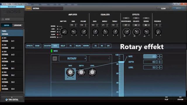
Task: Click the Delay/FX effects knob
Action: (x=136, y=32)
